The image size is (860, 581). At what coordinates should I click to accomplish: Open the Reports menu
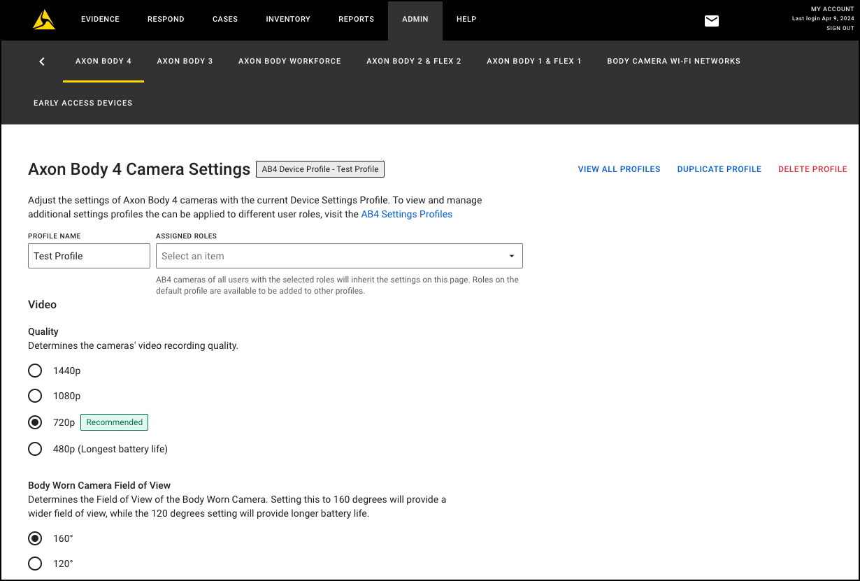point(356,20)
